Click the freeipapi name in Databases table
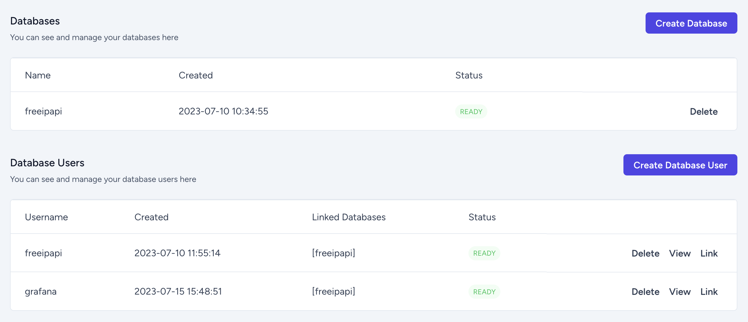The width and height of the screenshot is (748, 322). tap(43, 111)
